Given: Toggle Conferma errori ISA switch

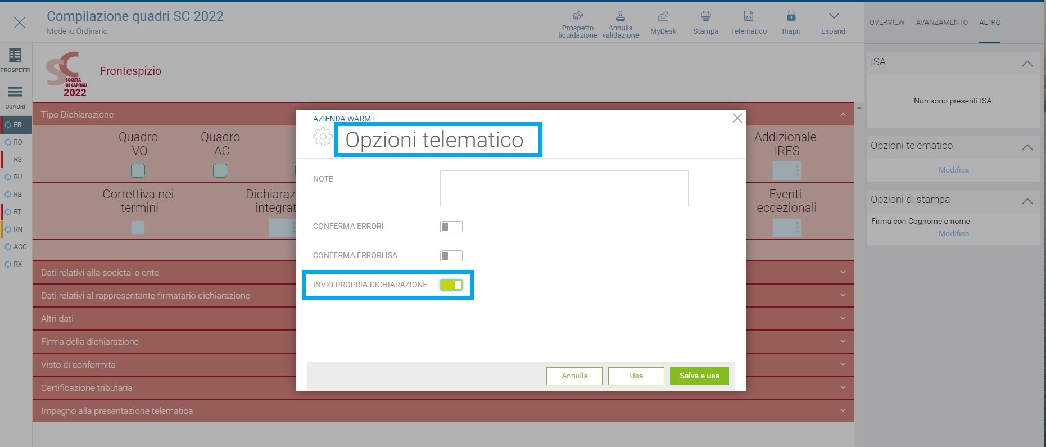Looking at the screenshot, I should 451,256.
